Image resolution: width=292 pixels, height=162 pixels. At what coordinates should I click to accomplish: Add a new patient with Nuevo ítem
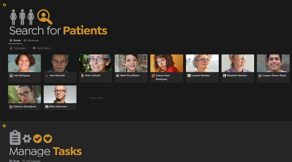(95, 98)
